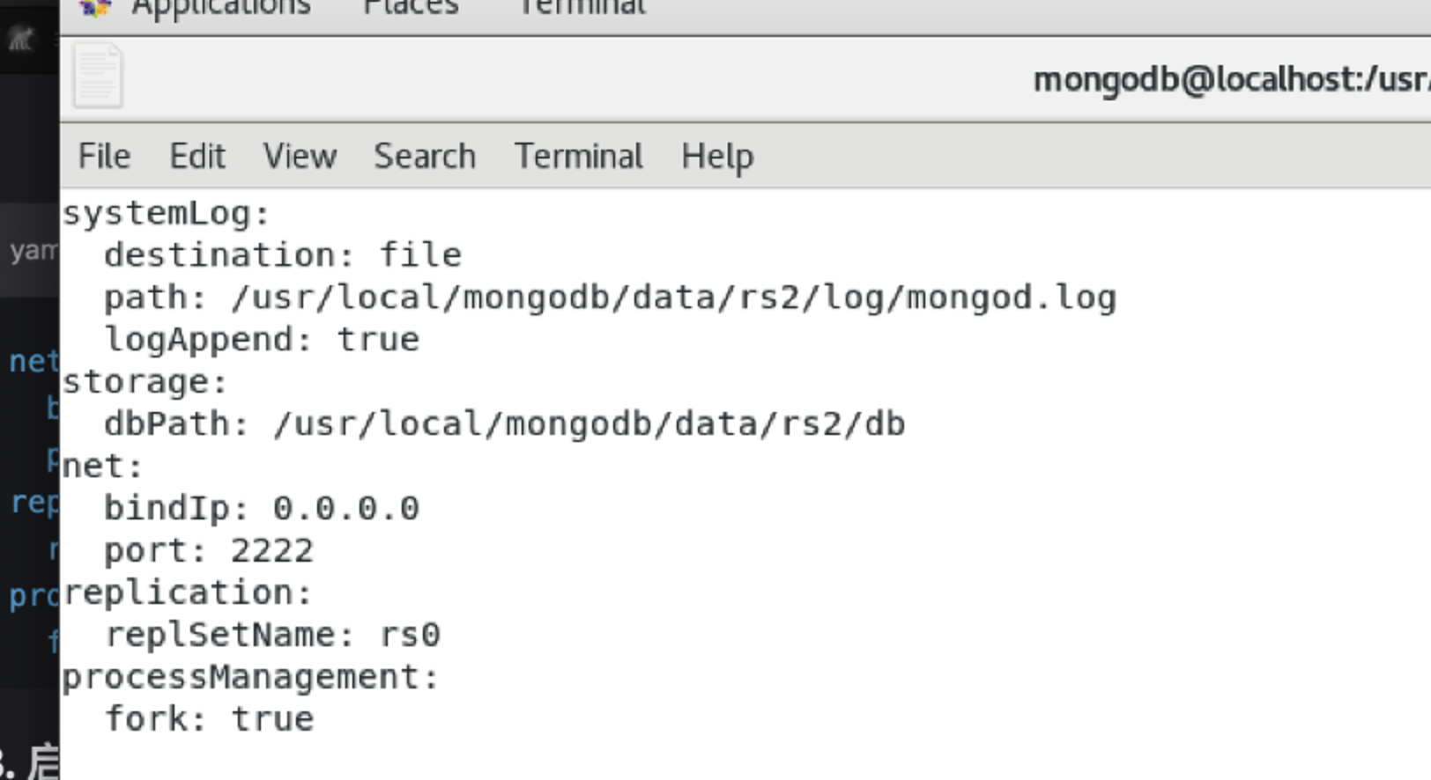Open the File menu
The image size is (1431, 780).
pos(104,156)
